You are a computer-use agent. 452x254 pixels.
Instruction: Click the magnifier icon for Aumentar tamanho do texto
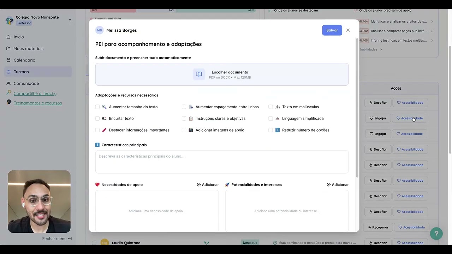tap(104, 107)
